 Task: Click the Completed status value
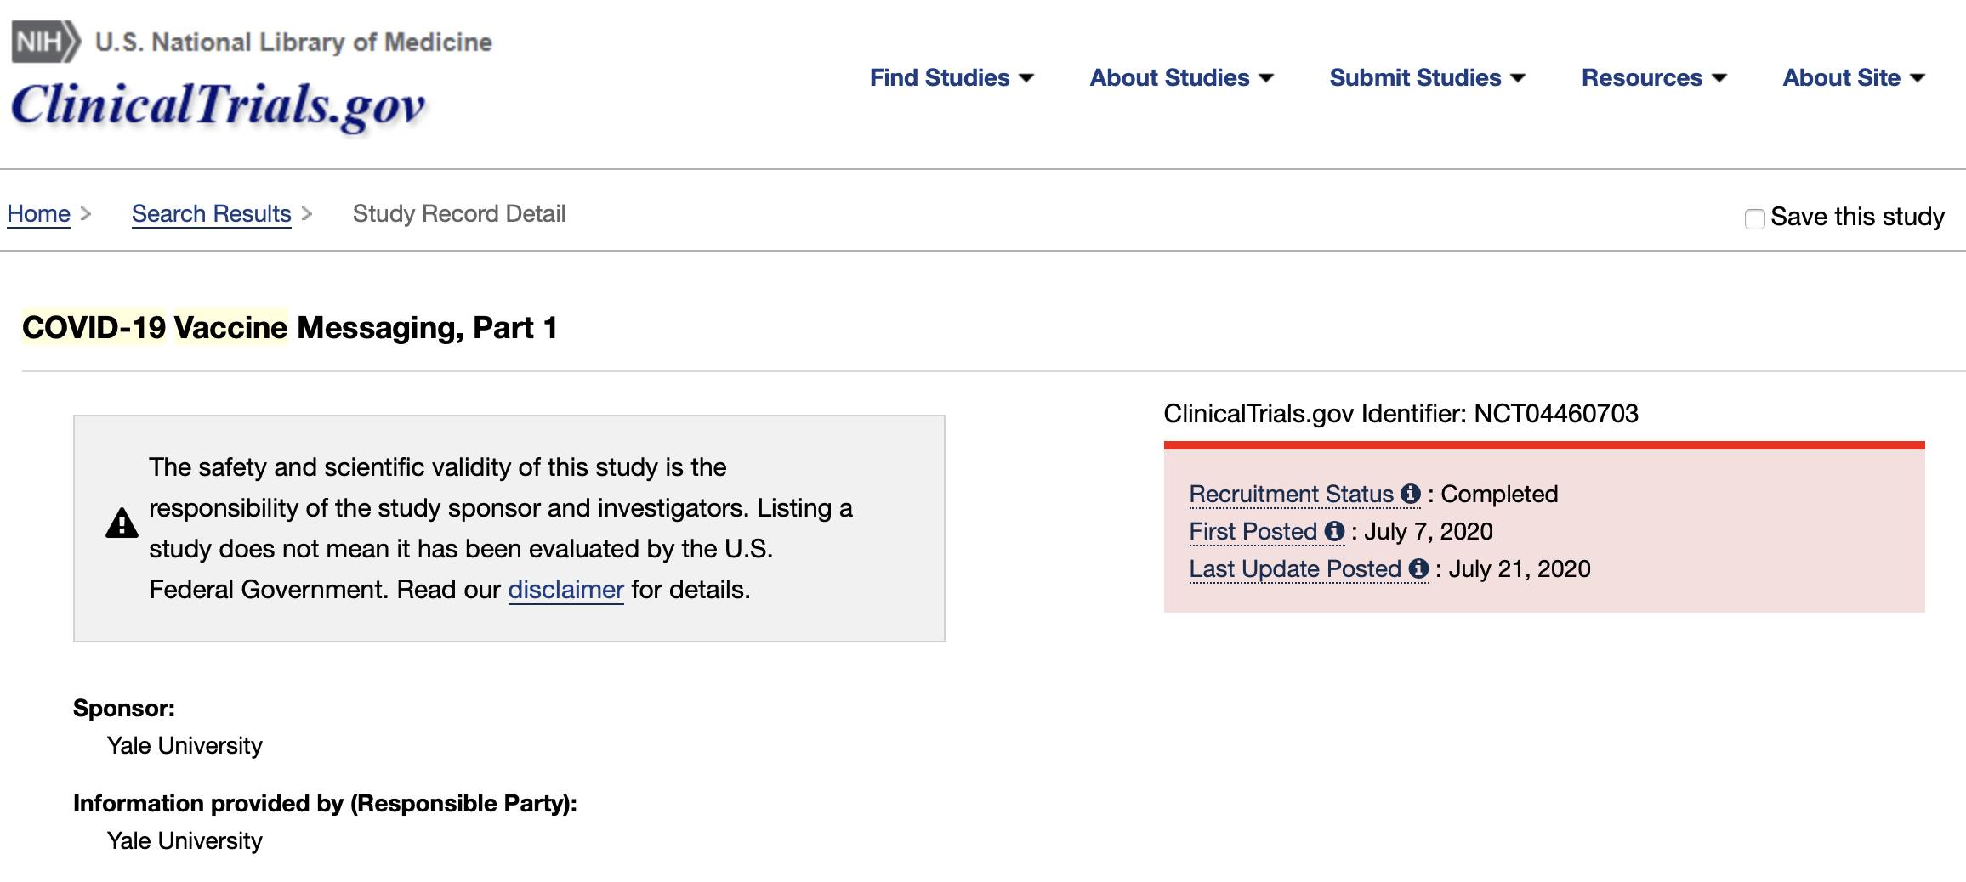(1499, 494)
